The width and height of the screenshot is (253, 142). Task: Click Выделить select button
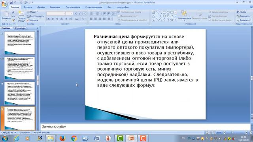(x=244, y=20)
